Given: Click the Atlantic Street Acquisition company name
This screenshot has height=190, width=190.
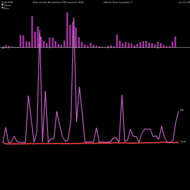Looking at the screenshot, I should coord(118,2).
